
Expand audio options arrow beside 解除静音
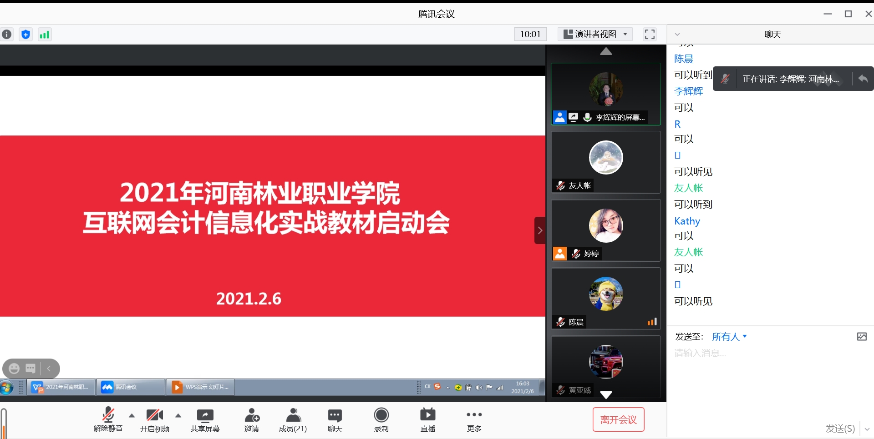(132, 415)
